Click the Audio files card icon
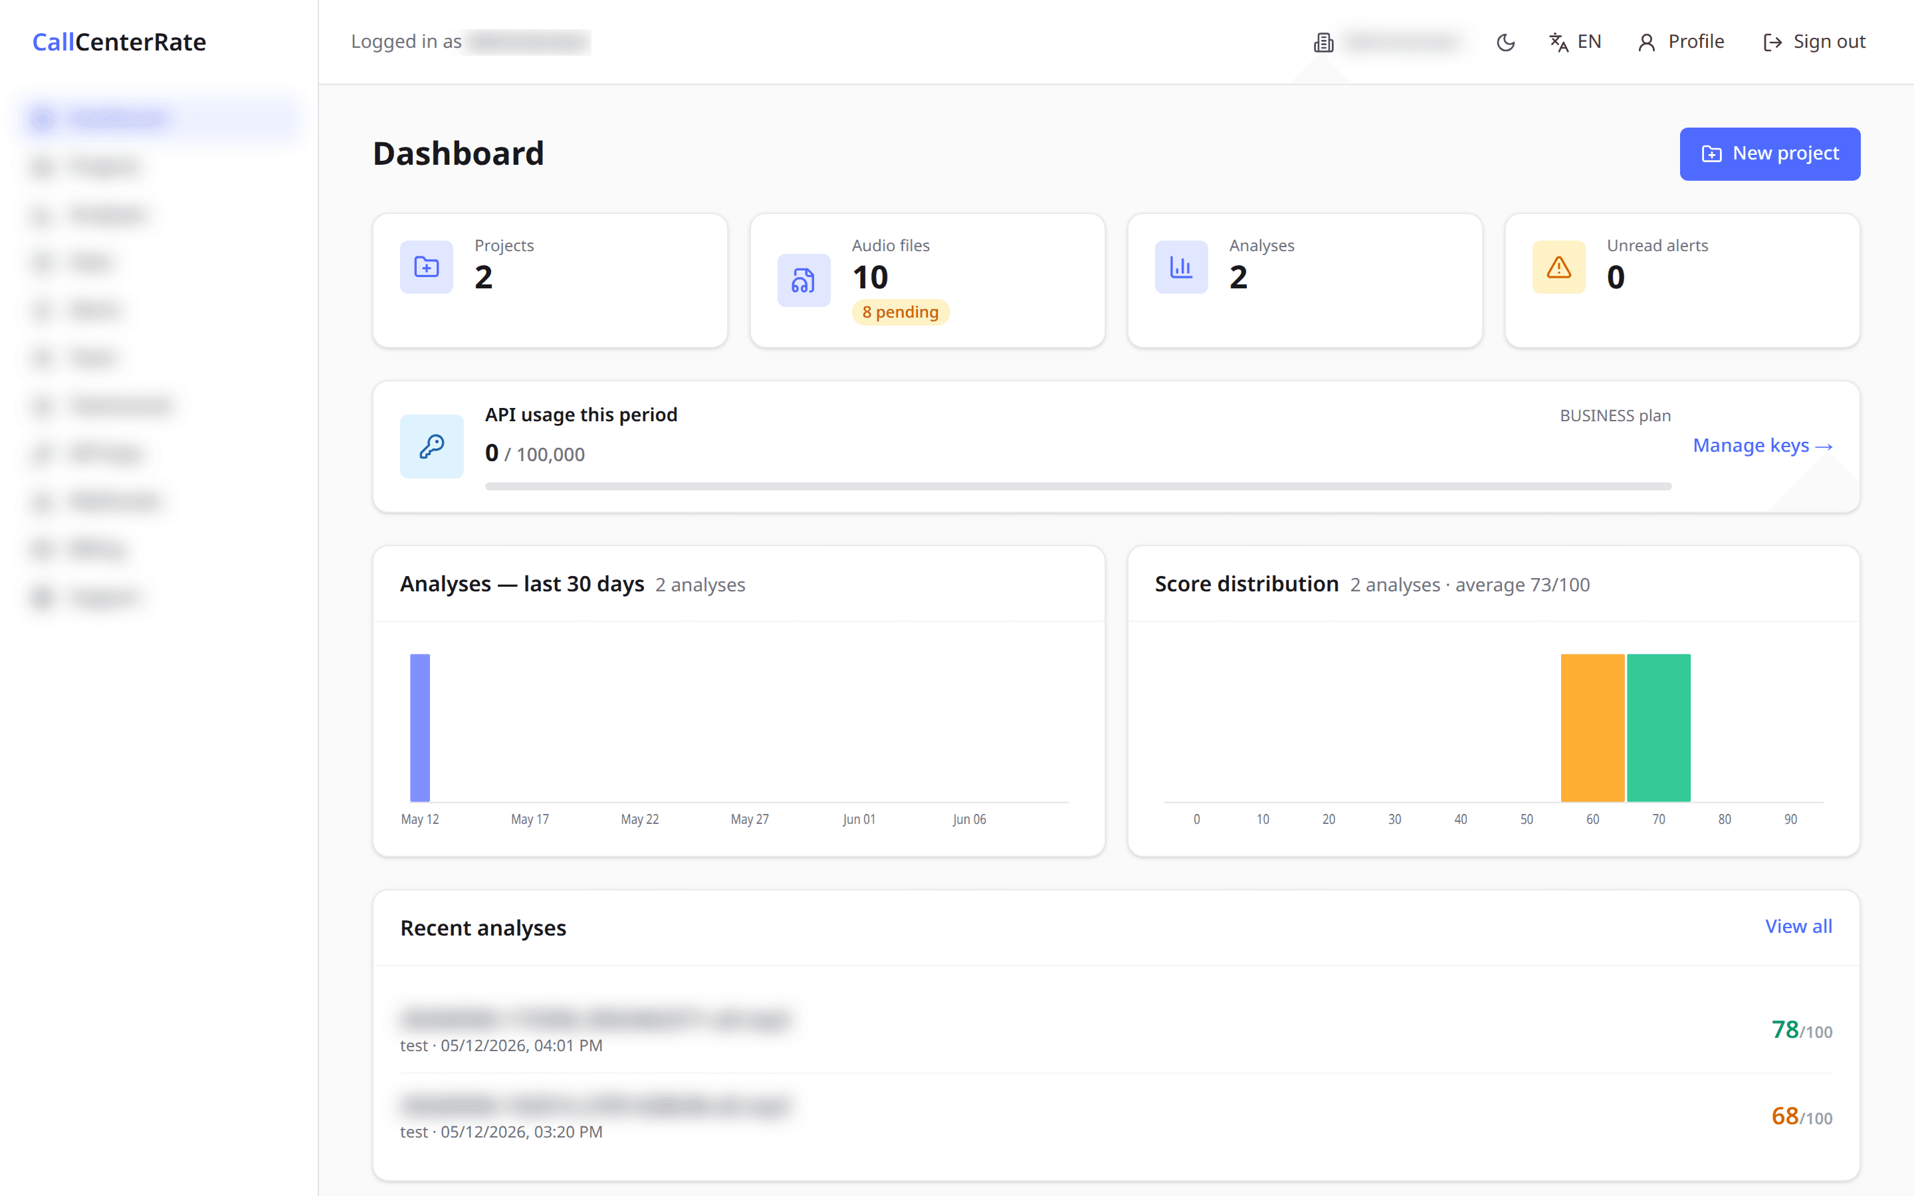The width and height of the screenshot is (1914, 1196). click(803, 280)
